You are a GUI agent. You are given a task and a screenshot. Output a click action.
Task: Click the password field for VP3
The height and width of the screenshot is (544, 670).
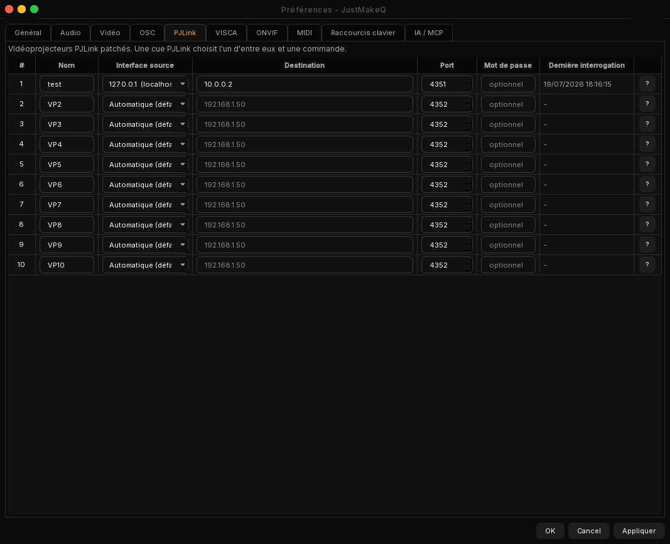(507, 124)
